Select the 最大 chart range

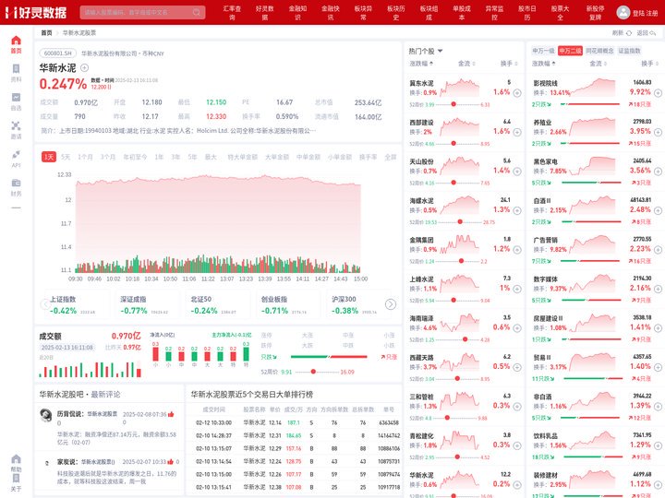click(211, 157)
